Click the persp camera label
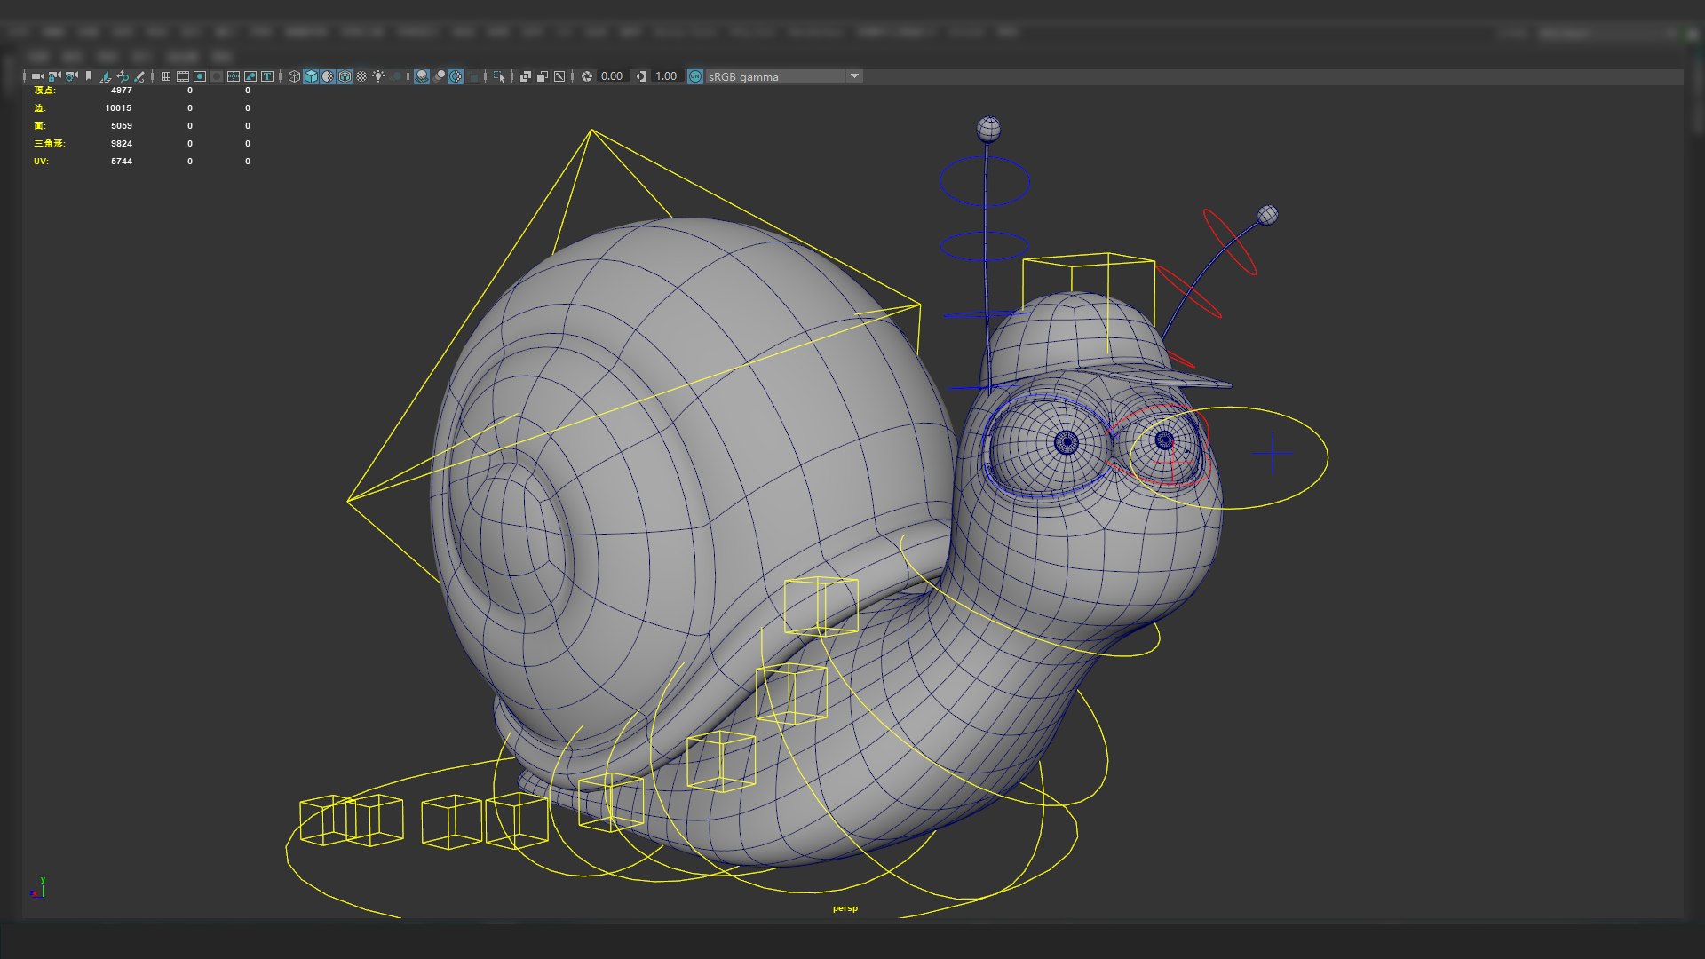The width and height of the screenshot is (1705, 959). click(x=845, y=908)
